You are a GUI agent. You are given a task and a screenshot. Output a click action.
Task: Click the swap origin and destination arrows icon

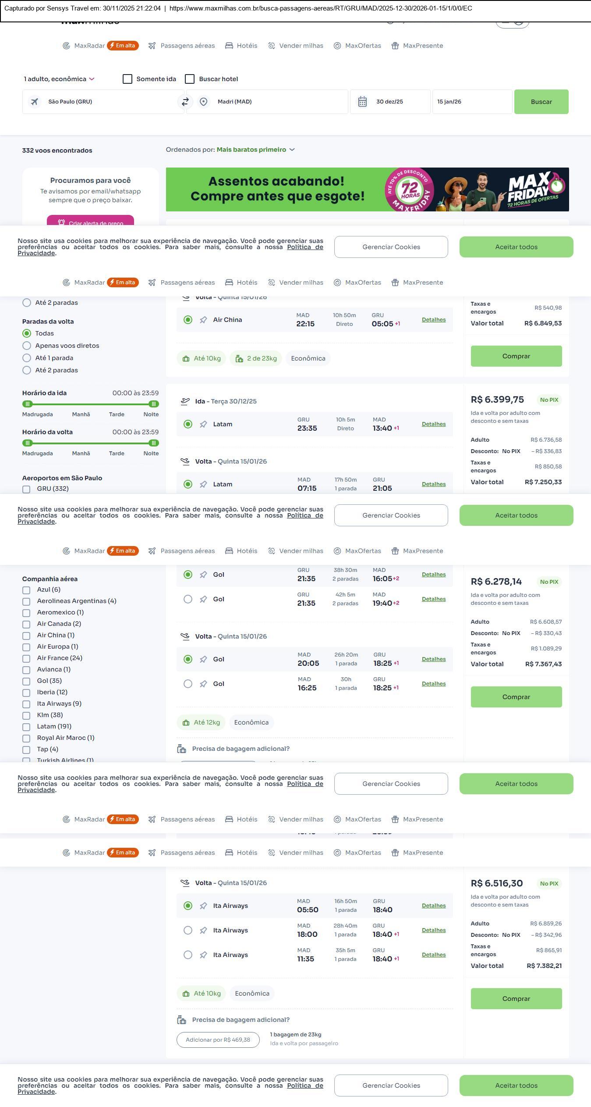[185, 102]
